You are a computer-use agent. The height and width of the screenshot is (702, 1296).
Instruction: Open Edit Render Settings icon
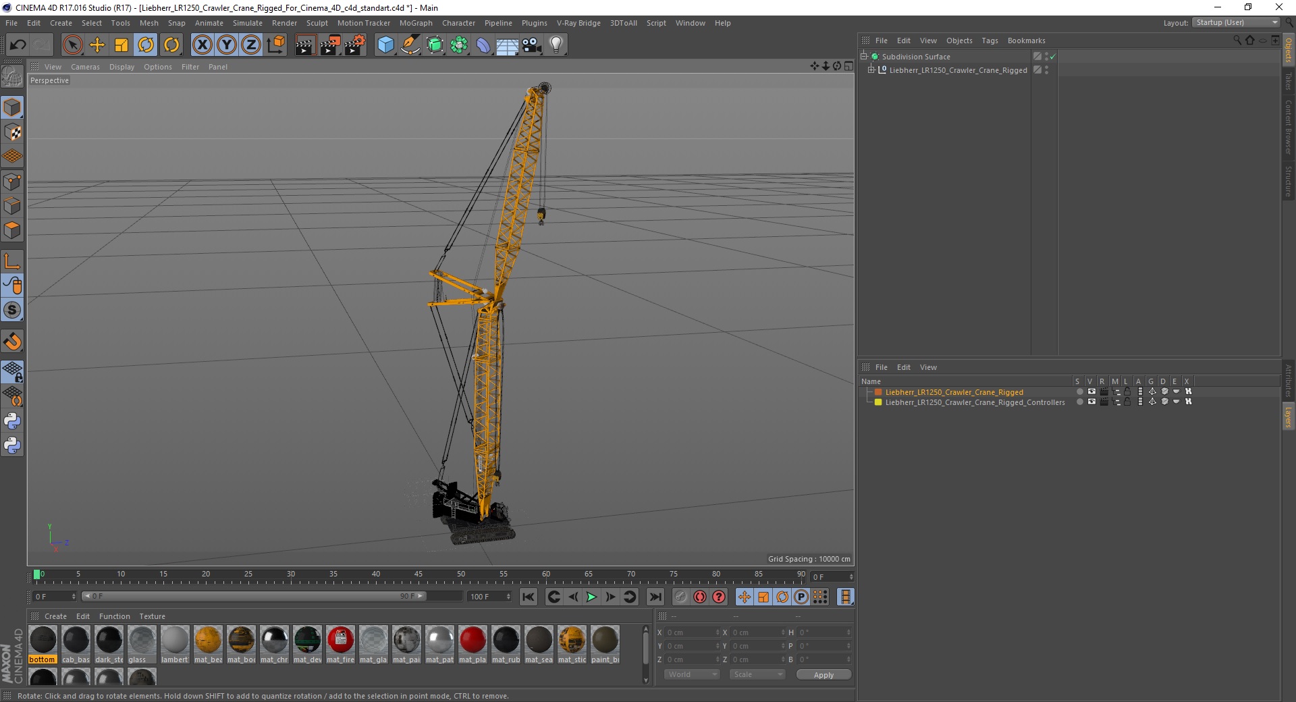point(355,45)
